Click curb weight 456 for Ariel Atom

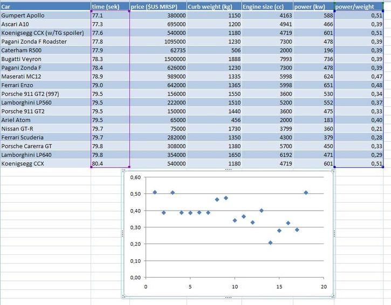[x=214, y=120]
